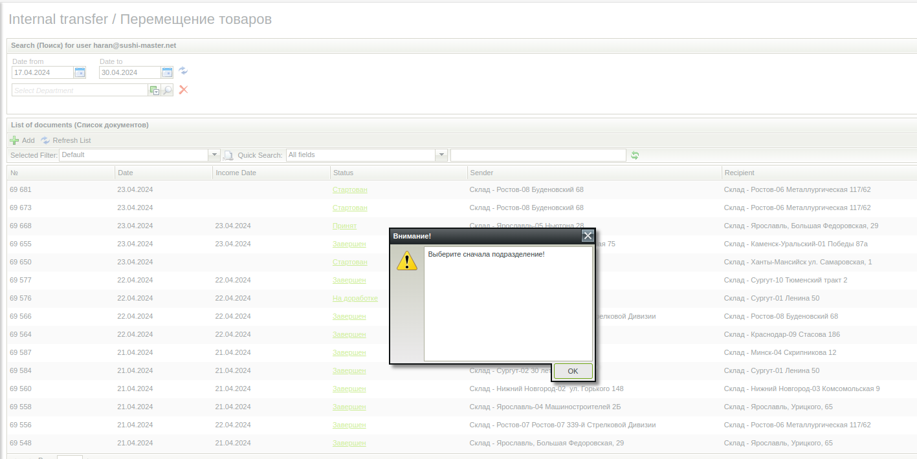
Task: Click the yellow warning icon in dialog
Action: click(407, 260)
